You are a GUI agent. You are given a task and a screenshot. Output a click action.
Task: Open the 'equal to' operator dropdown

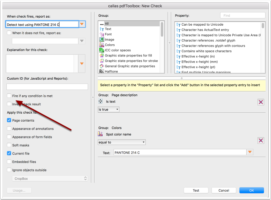(x=122, y=142)
